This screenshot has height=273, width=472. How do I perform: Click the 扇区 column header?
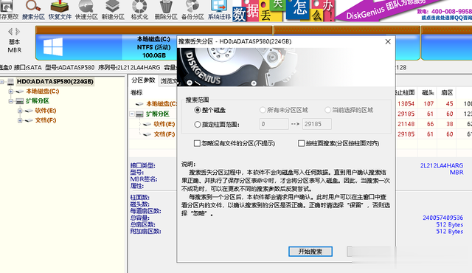click(447, 93)
